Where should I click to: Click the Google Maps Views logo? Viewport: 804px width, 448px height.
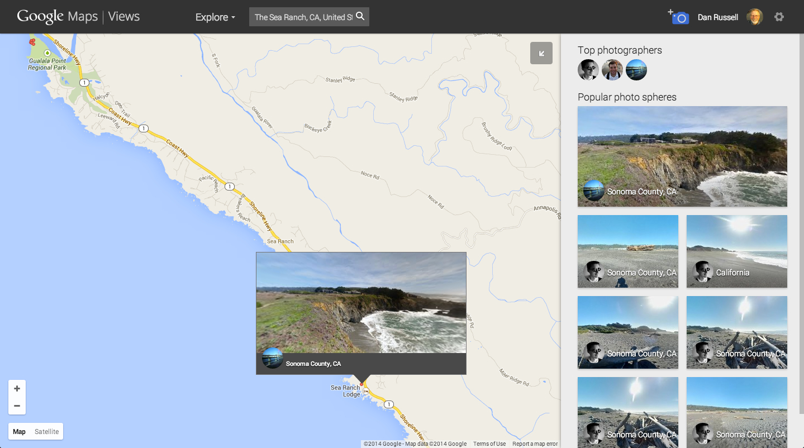point(78,17)
